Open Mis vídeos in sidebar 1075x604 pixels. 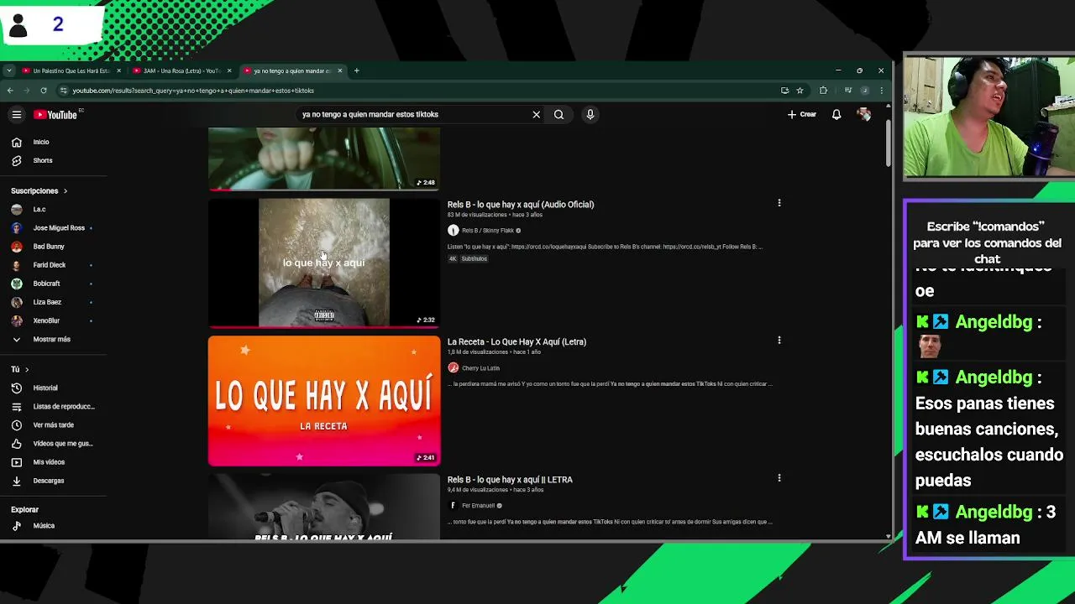point(49,462)
